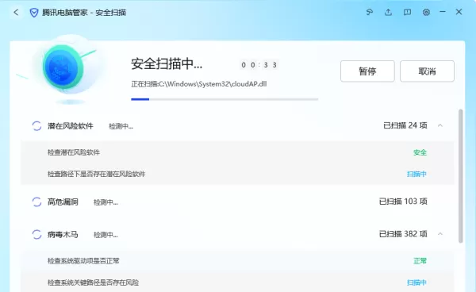Open the skin theme icon in title bar
This screenshot has width=476, height=292.
370,12
